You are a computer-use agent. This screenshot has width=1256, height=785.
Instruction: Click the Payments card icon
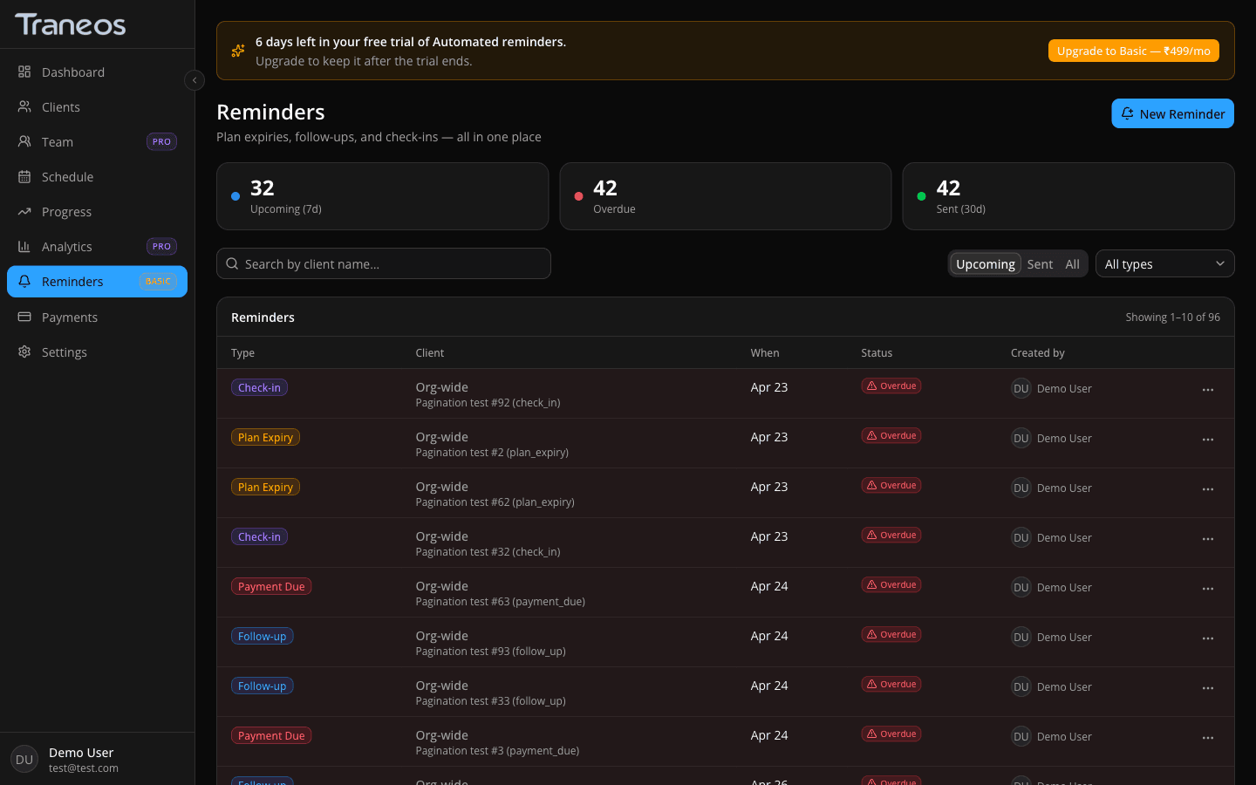24,317
